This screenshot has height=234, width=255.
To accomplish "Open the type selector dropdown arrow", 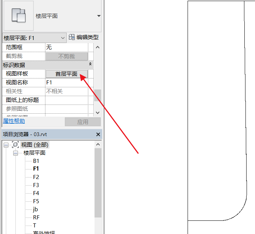I will click(99, 16).
